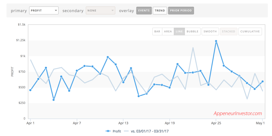272x136 pixels.
Task: Click the Apr 19 x-axis label
Action: pos(169,123)
